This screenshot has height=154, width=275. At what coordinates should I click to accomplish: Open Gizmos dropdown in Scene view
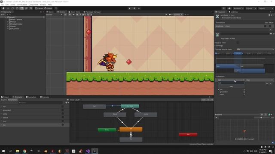tap(178, 15)
